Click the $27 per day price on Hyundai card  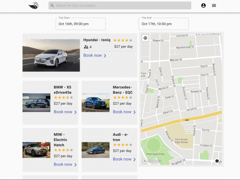(123, 47)
